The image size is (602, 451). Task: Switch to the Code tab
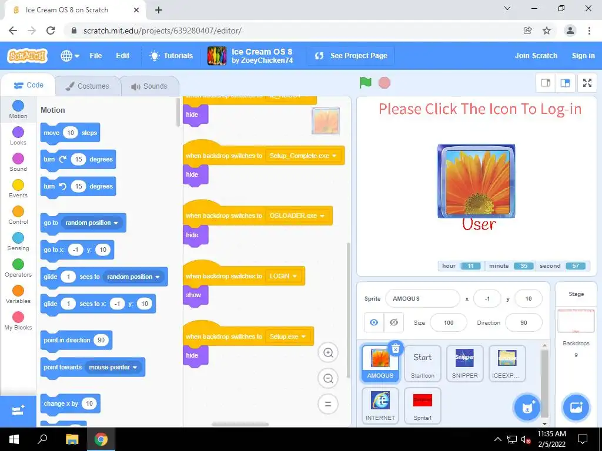pos(28,85)
